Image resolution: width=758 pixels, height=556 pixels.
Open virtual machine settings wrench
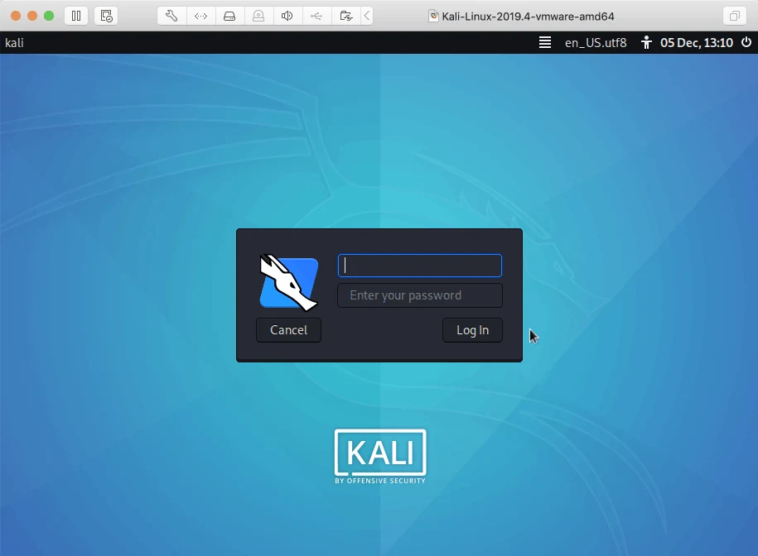pyautogui.click(x=171, y=16)
